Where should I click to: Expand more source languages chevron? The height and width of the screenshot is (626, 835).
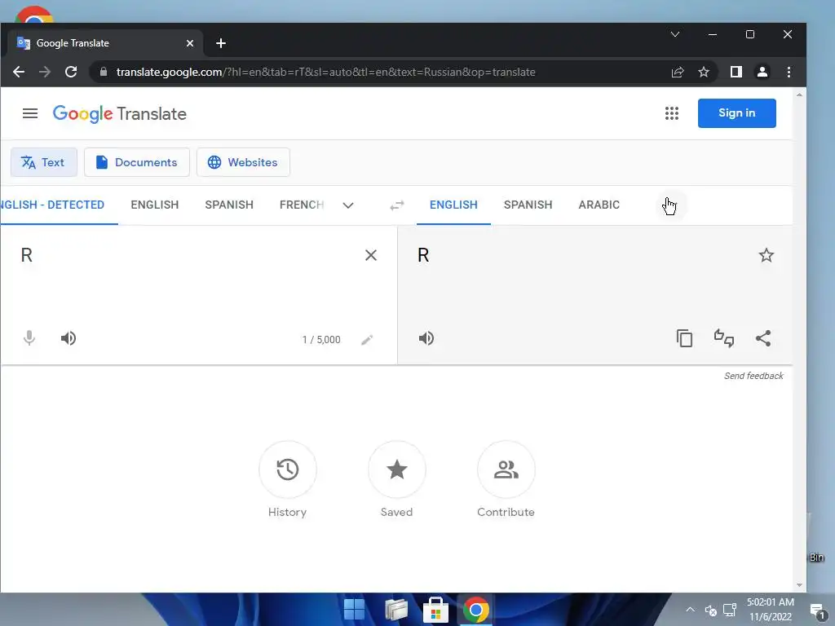pos(347,205)
